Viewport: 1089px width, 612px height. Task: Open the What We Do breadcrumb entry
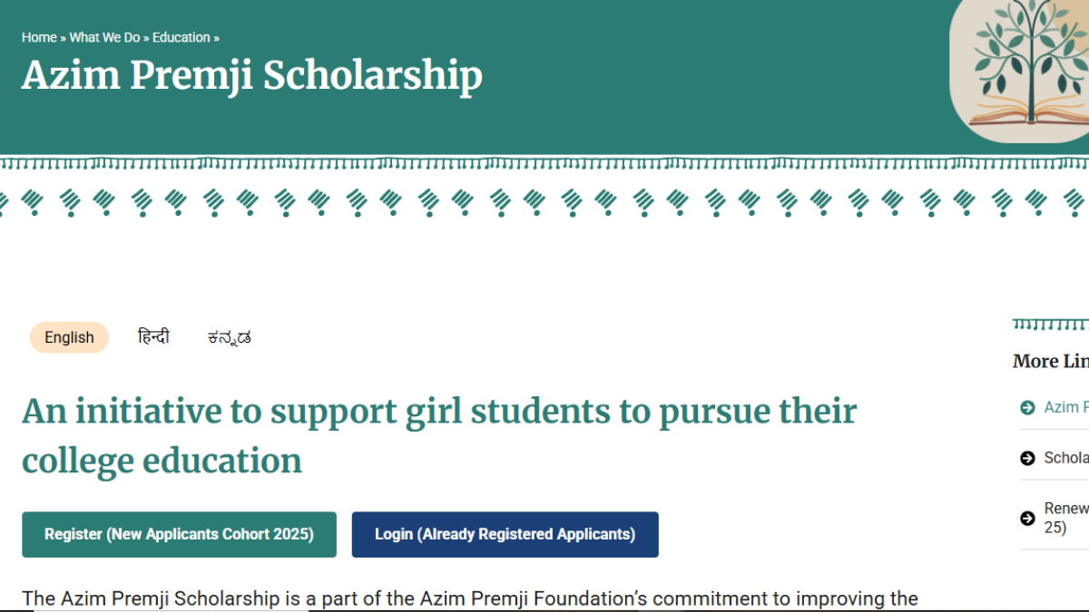tap(104, 37)
